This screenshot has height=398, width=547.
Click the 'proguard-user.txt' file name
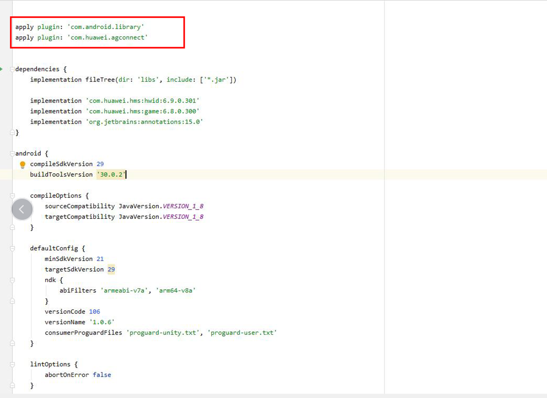coord(242,333)
